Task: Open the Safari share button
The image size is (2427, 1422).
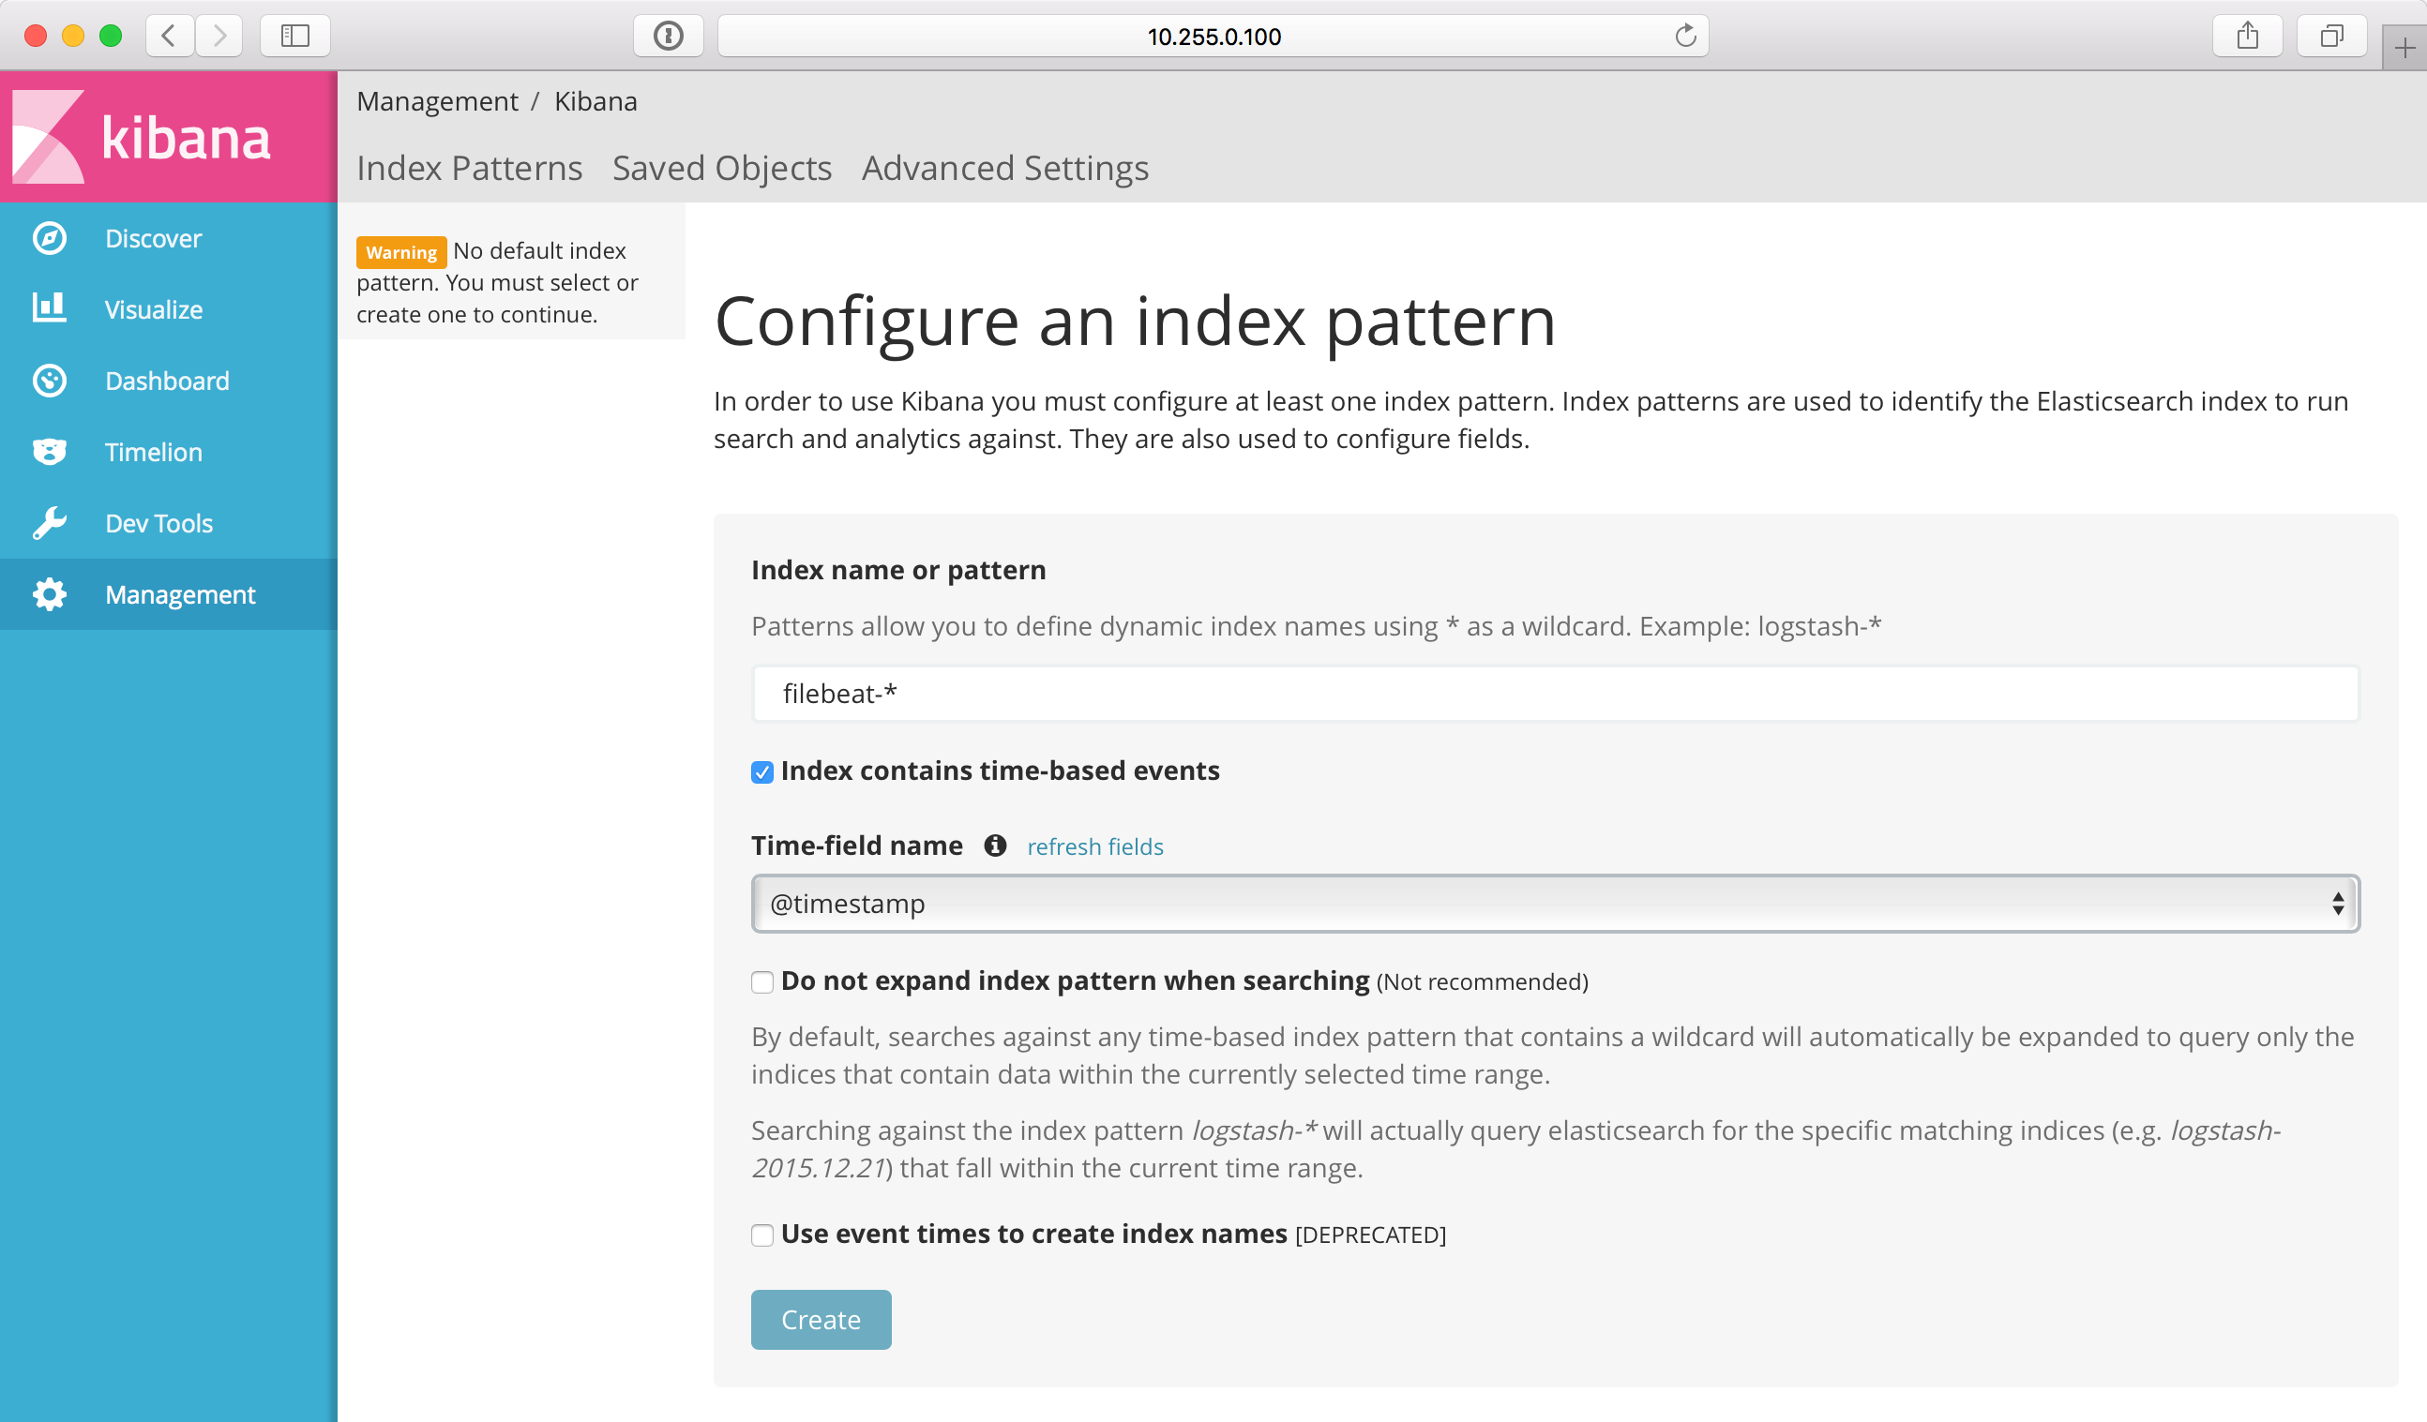Action: [x=2247, y=36]
